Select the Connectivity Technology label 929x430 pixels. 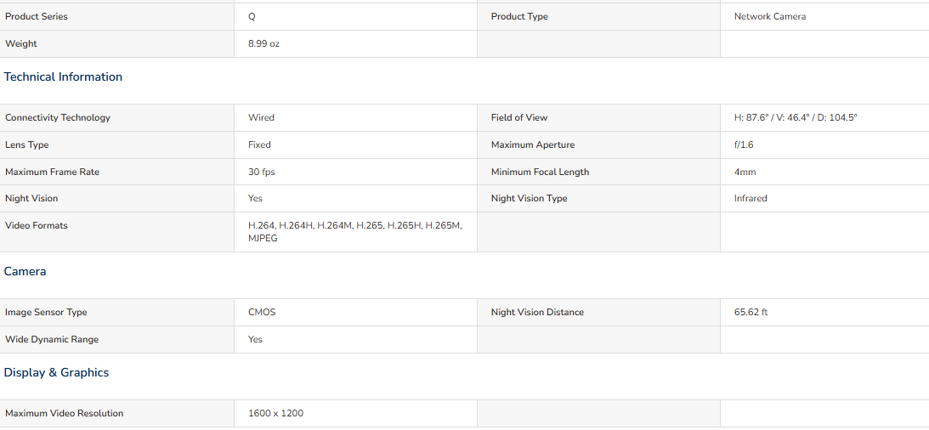58,117
